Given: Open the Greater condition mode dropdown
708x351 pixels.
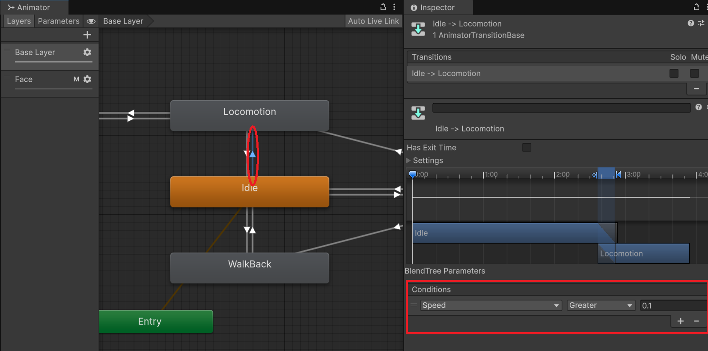Looking at the screenshot, I should pos(601,305).
